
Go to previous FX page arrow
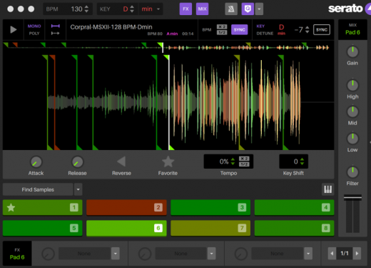tap(332, 254)
